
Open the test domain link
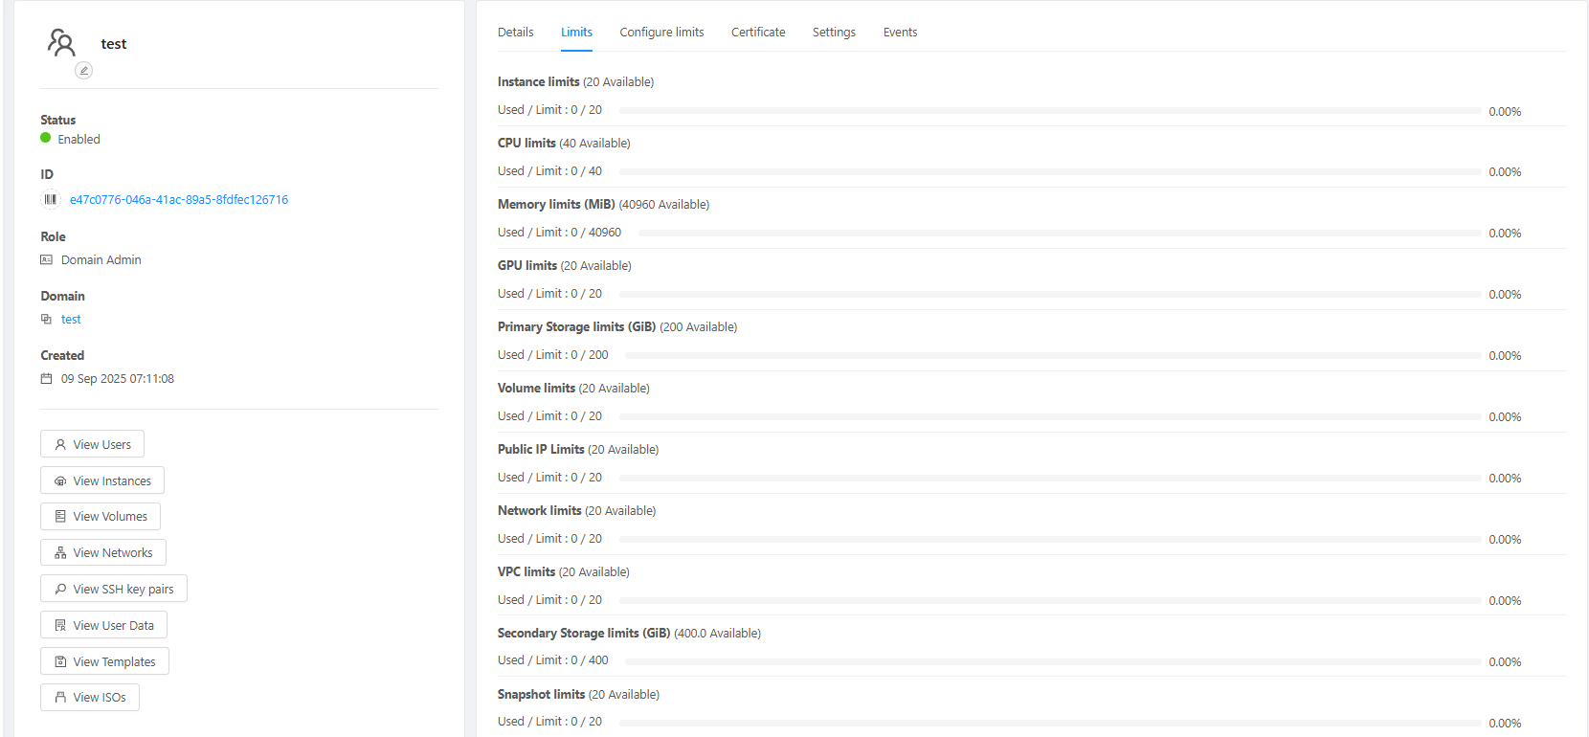pos(71,320)
